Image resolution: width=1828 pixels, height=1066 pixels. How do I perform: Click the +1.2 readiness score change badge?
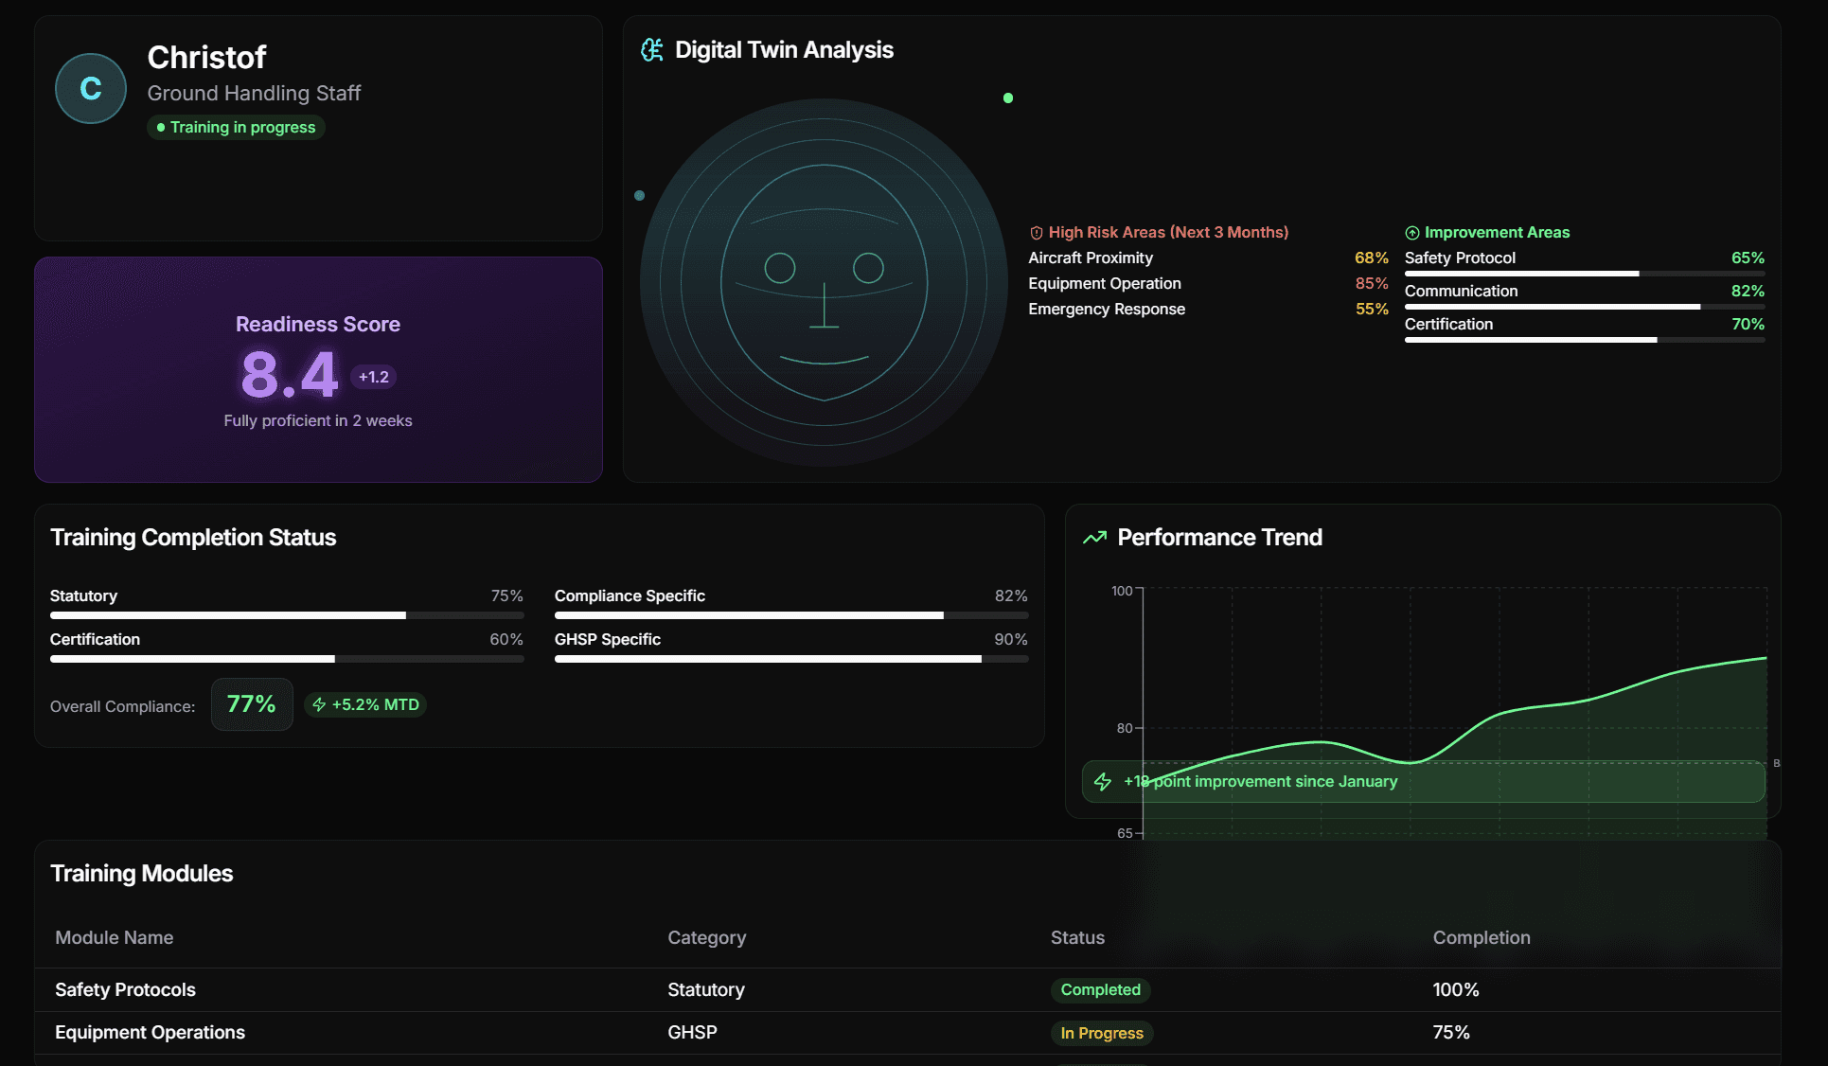[x=373, y=377]
